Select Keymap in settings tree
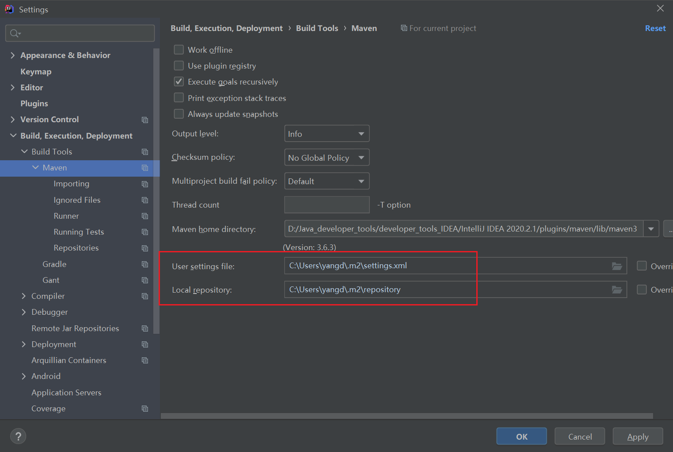673x452 pixels. click(x=36, y=72)
